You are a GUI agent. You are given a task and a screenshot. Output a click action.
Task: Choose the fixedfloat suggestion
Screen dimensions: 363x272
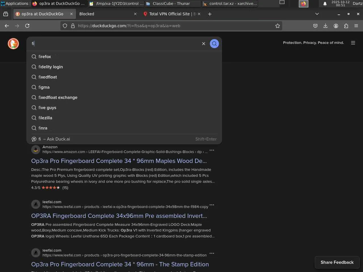point(124,77)
